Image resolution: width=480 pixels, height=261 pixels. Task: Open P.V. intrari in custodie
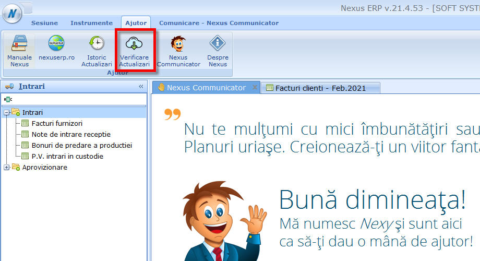point(67,156)
